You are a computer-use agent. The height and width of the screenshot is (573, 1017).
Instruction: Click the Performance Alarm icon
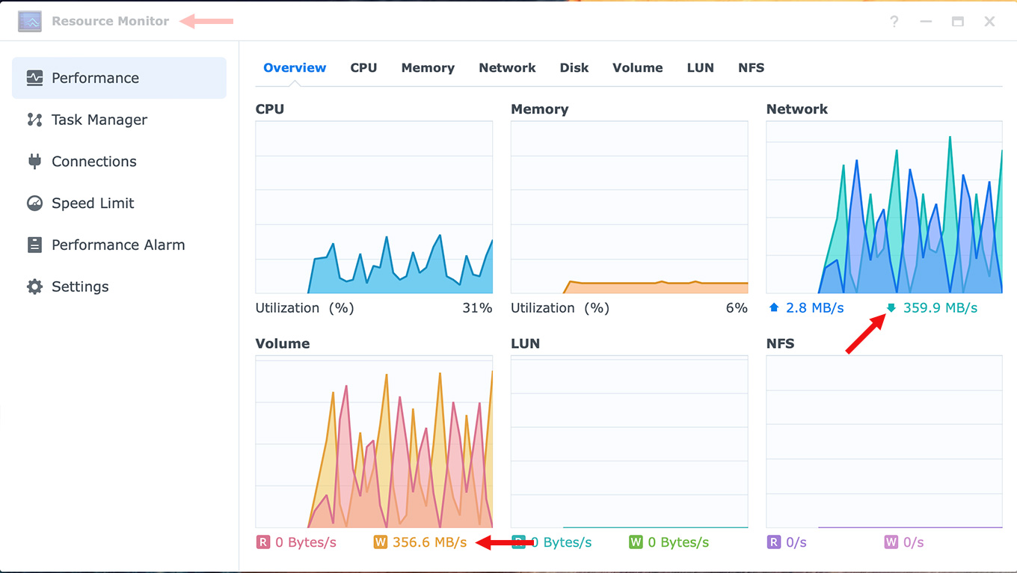click(34, 245)
